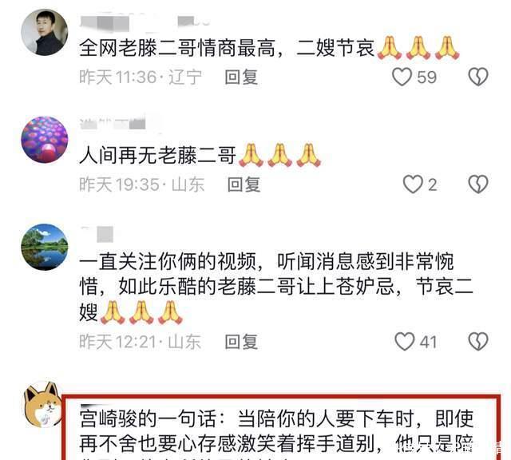Like the comment with 59 likes

[402, 77]
